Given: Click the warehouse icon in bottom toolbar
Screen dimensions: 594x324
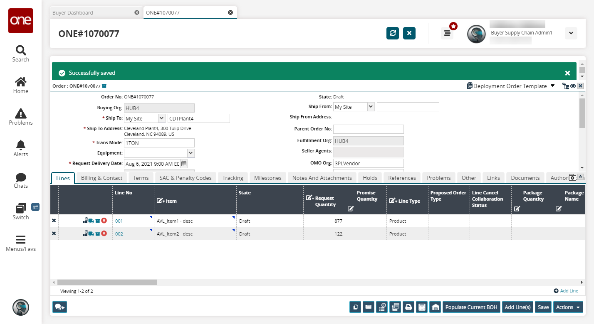Looking at the screenshot, I should coord(435,307).
